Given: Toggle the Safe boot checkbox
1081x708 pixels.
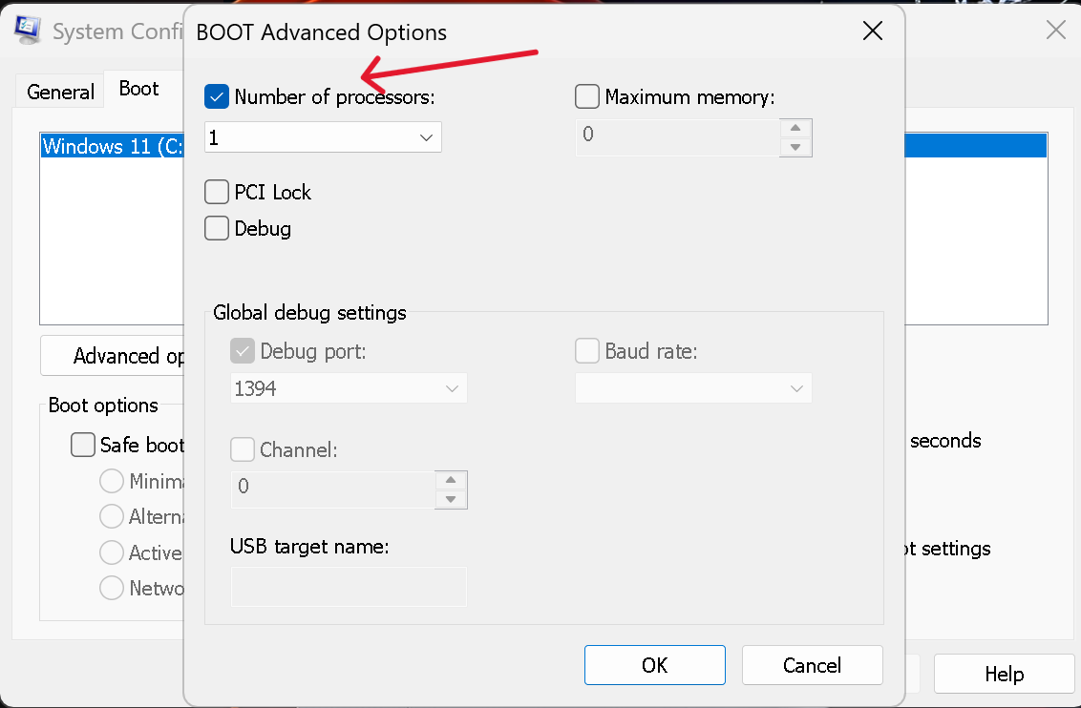Looking at the screenshot, I should [x=83, y=445].
